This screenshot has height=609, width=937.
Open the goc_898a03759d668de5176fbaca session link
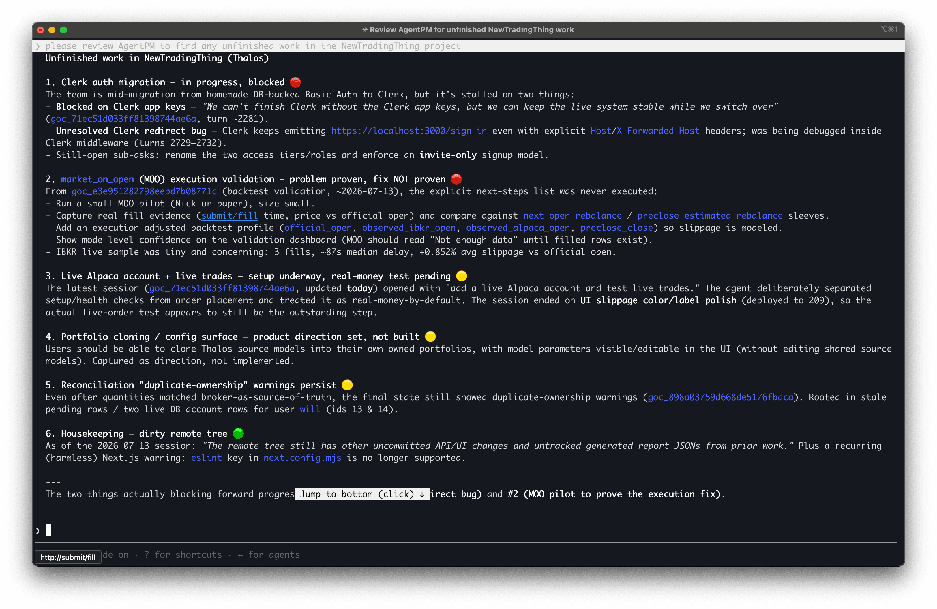720,397
